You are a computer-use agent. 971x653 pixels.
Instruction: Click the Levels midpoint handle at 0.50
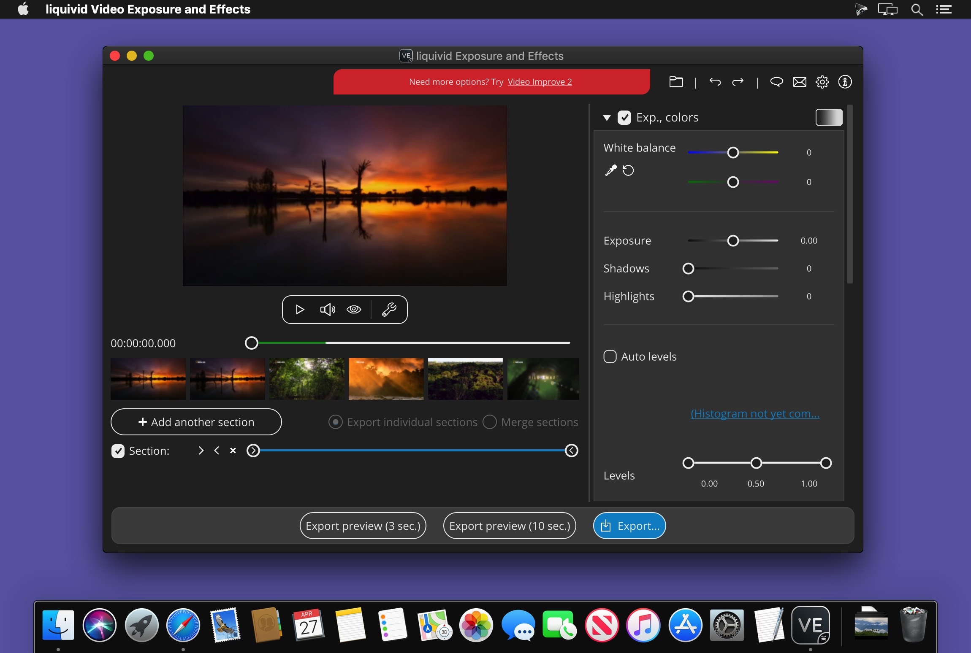(756, 463)
